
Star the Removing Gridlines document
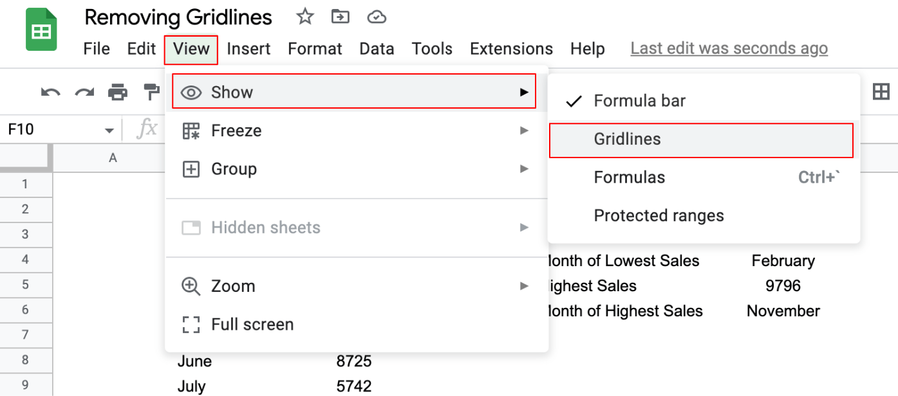point(305,17)
